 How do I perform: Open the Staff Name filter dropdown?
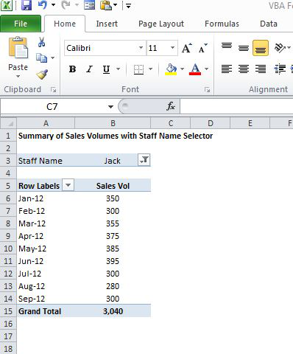click(144, 160)
